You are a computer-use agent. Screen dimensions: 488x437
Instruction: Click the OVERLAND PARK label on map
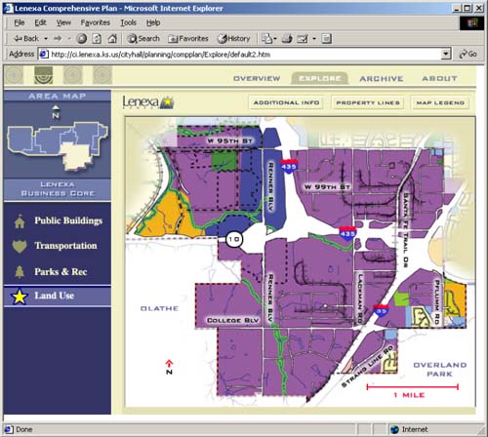[440, 370]
